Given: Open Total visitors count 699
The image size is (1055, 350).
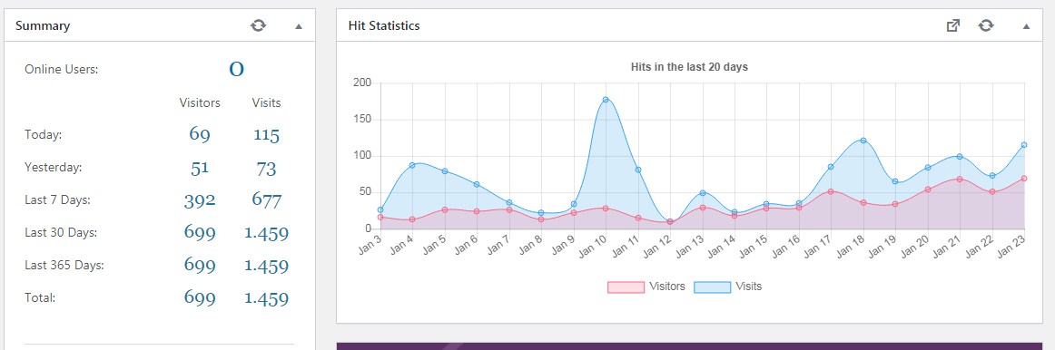Looking at the screenshot, I should [200, 297].
